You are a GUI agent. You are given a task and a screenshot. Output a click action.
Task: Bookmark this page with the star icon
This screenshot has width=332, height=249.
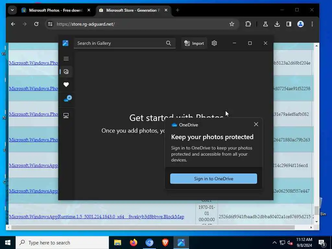tap(232, 24)
